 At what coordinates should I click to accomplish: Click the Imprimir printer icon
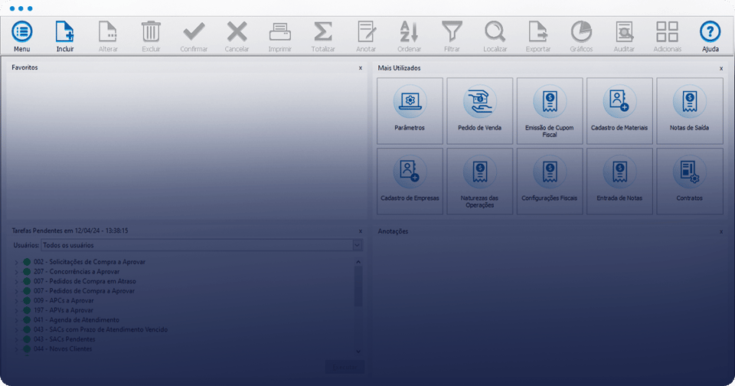[x=280, y=32]
